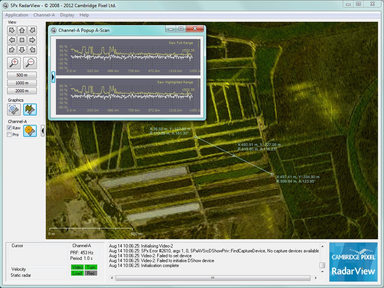
Task: Pan the view down using the down arrow
Action: tap(21, 50)
